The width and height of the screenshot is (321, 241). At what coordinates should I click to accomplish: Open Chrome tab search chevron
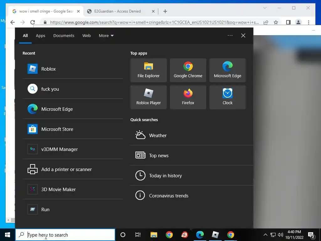[x=265, y=8]
